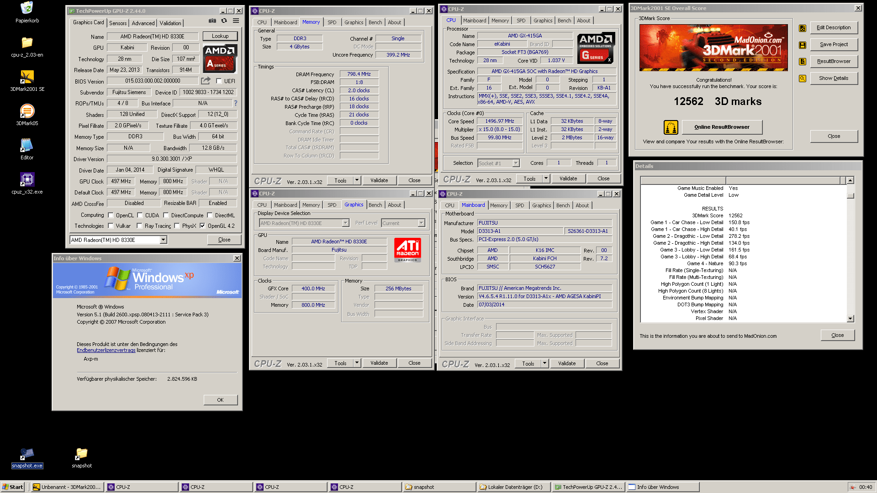877x493 pixels.
Task: Toggle the Vulkan checkbox
Action: (111, 226)
